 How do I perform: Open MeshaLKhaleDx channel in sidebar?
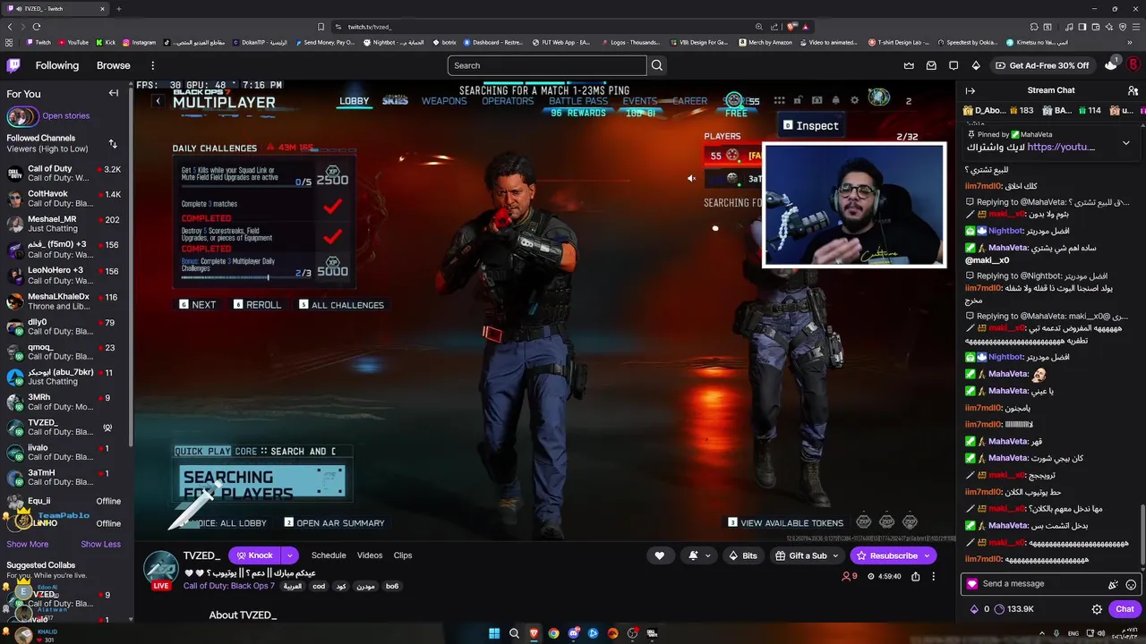[66, 301]
